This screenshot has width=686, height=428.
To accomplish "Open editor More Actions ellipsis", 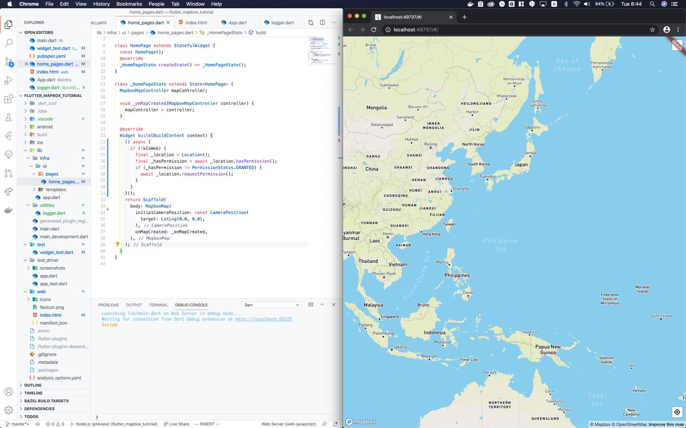I will 334,23.
